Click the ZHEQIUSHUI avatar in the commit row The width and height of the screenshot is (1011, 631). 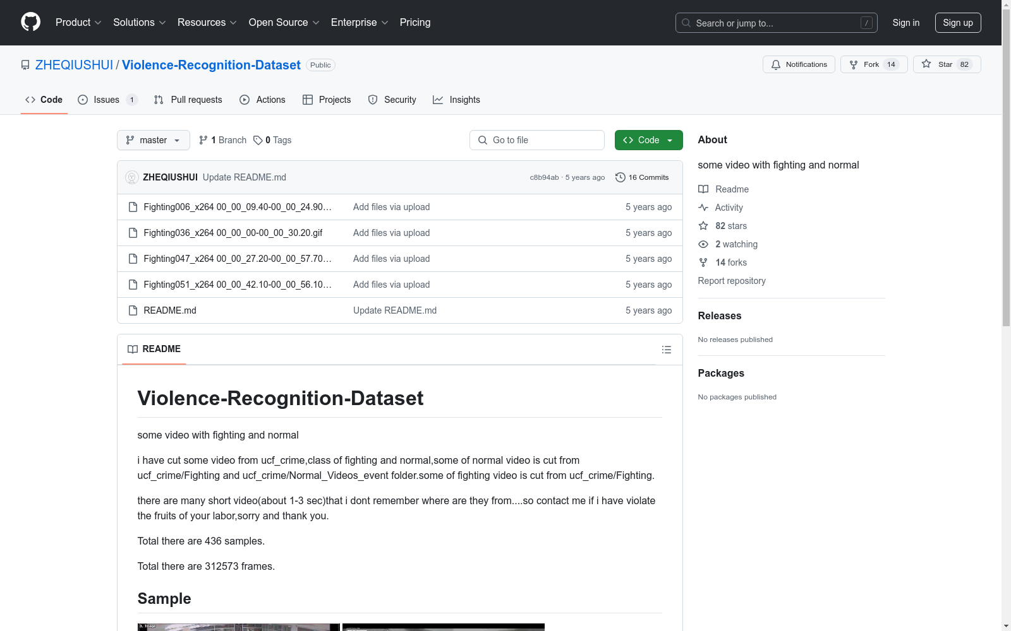tap(132, 177)
